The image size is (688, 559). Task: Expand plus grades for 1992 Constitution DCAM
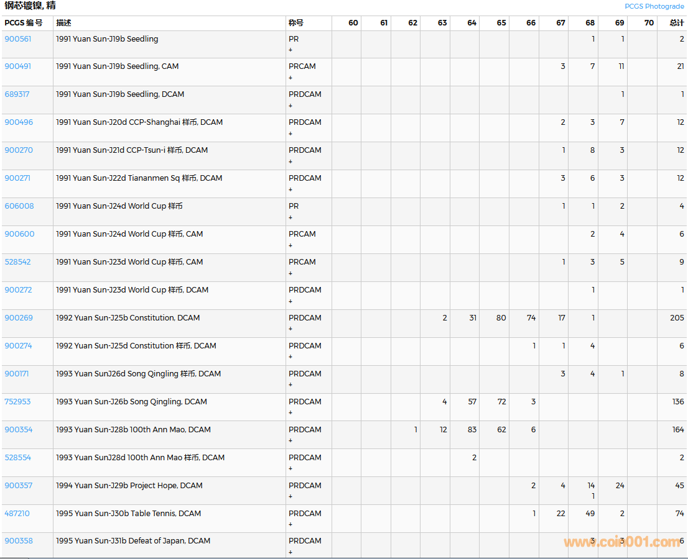coord(291,329)
